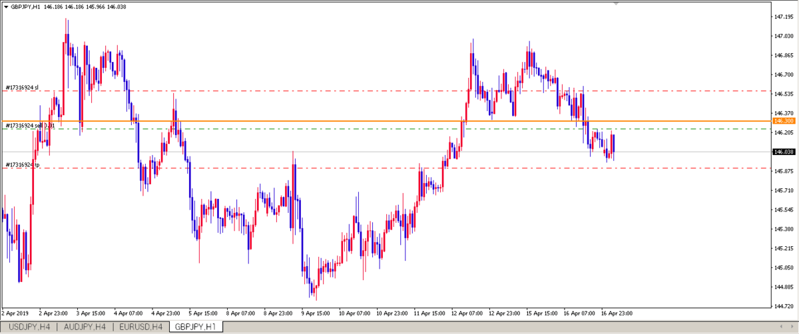Click the 10 Apr 23:00 time label
799x334 pixels.
393,313
